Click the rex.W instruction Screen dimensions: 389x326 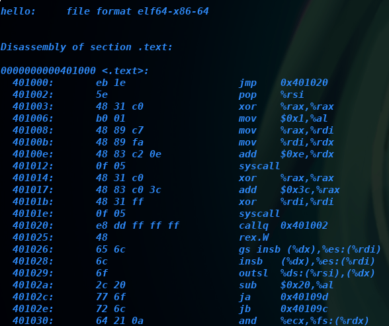[253, 237]
